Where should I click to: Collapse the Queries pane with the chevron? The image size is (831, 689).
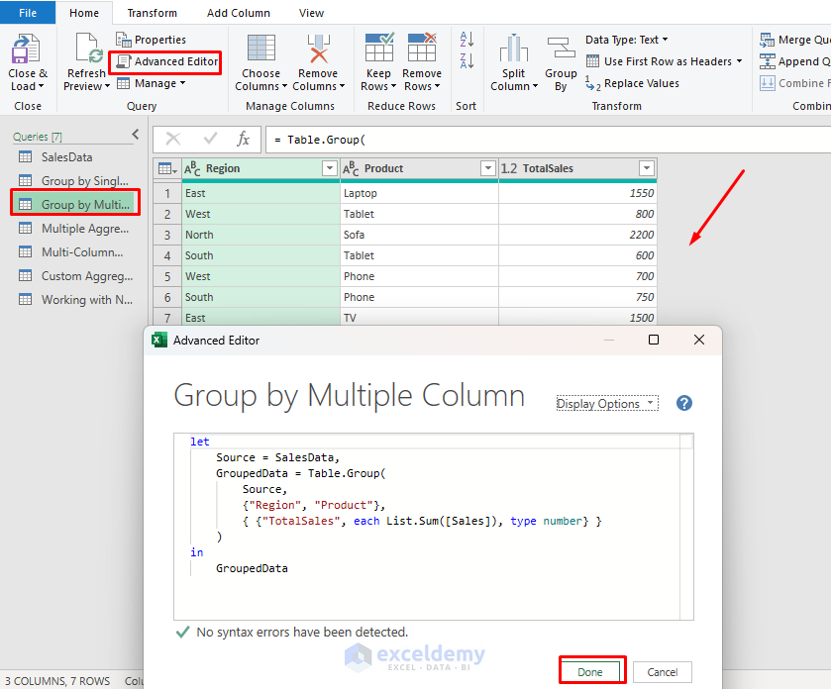click(x=136, y=135)
